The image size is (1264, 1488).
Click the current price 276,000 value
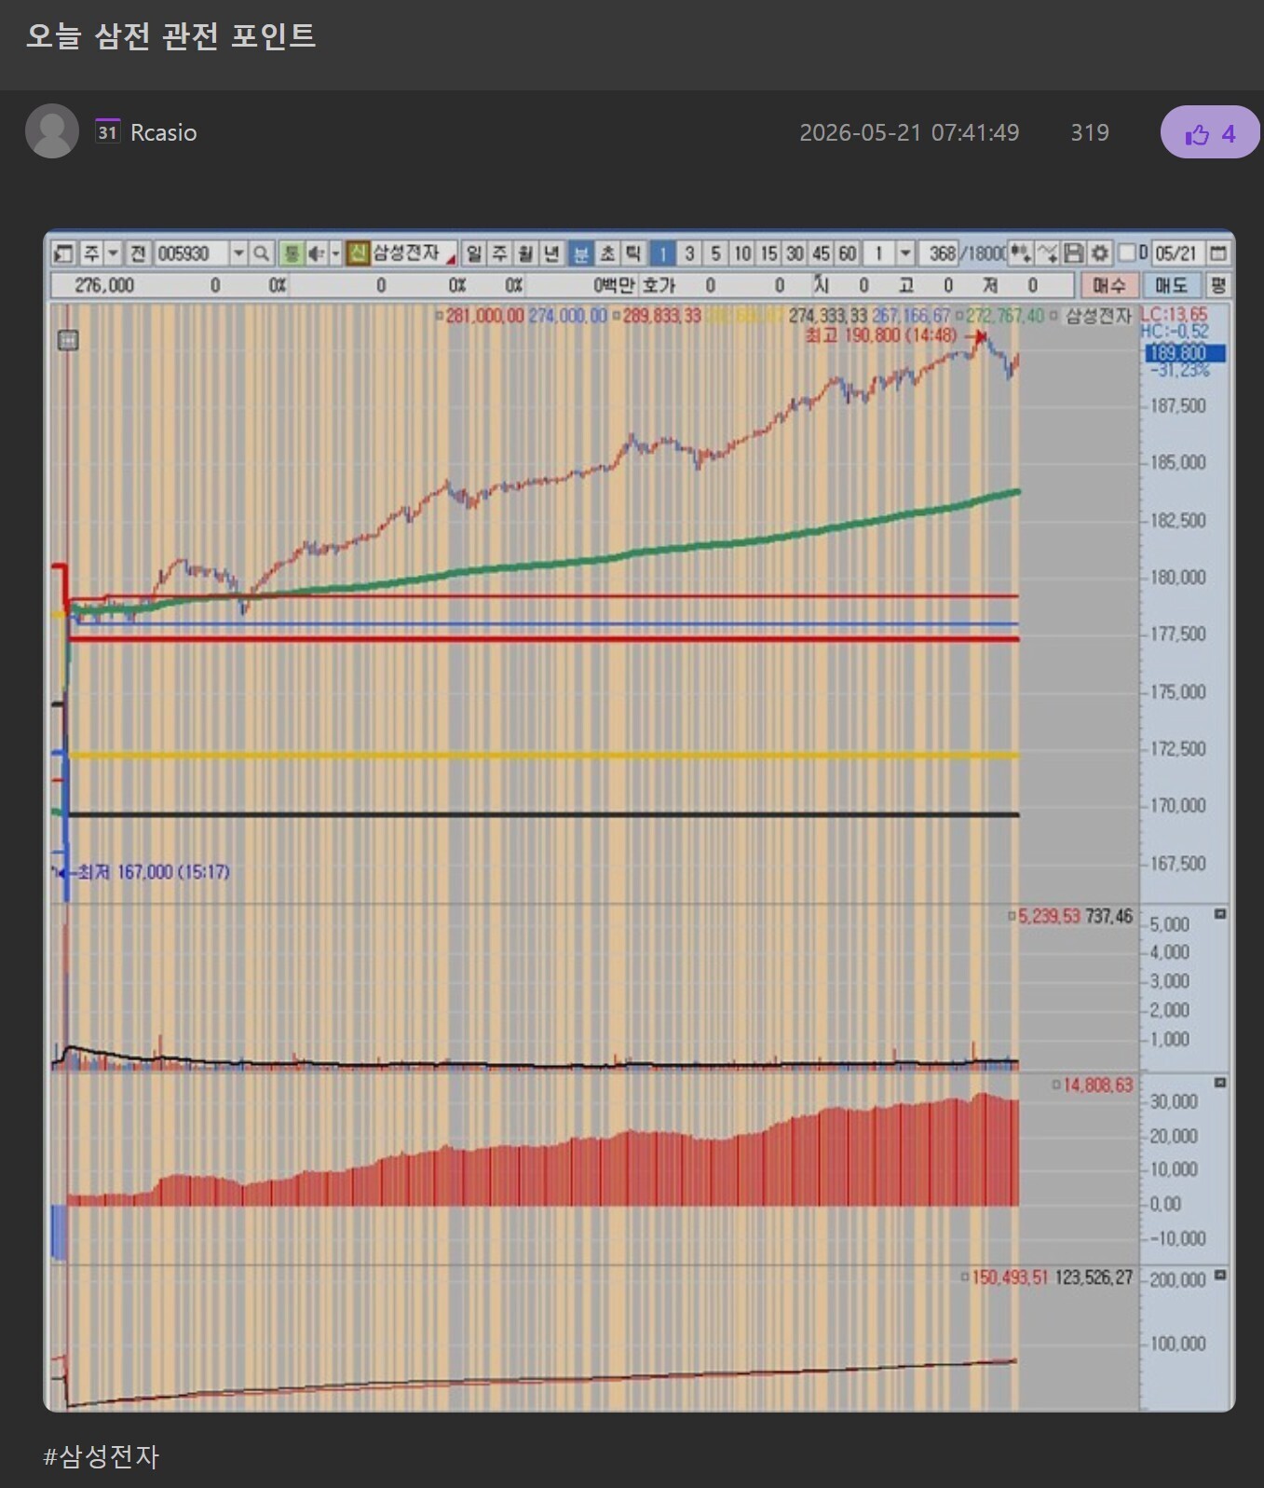(x=104, y=285)
